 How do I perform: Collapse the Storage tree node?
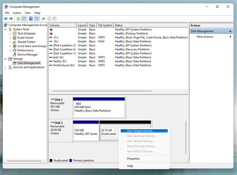click(6, 59)
